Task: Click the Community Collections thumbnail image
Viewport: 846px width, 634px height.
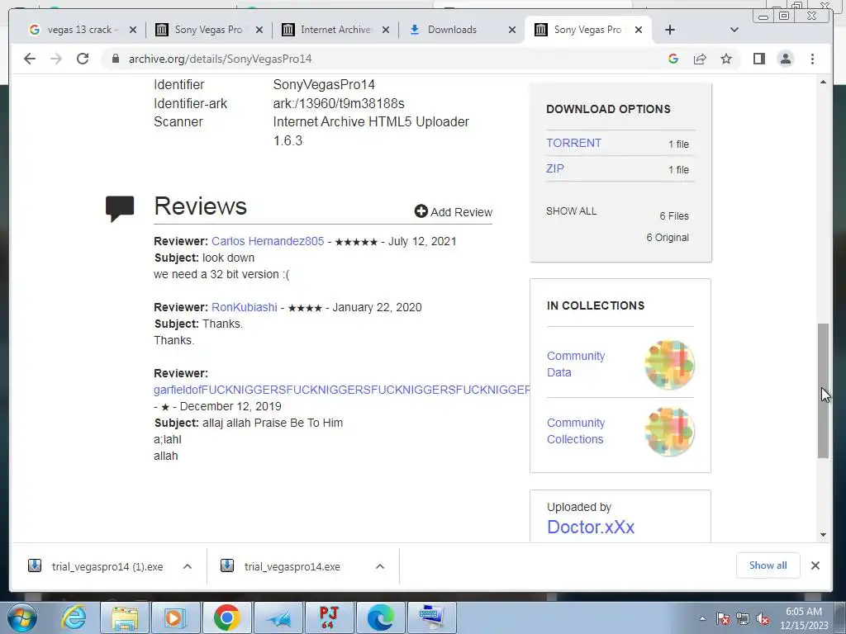Action: point(669,431)
